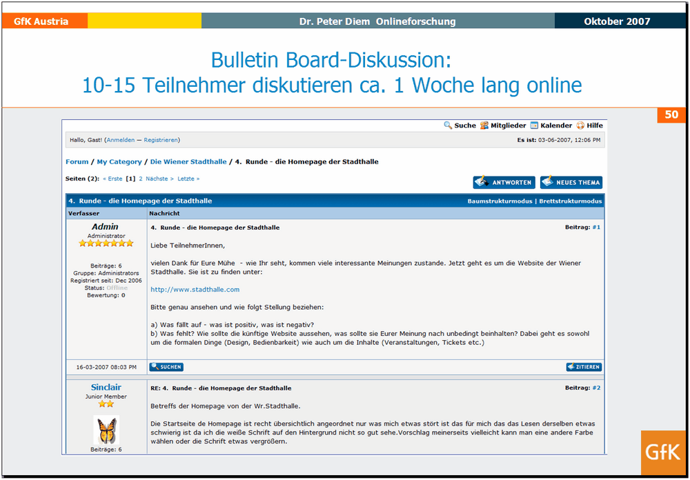Image resolution: width=690 pixels, height=480 pixels.
Task: Open My Category breadcrumb link
Action: click(x=119, y=162)
